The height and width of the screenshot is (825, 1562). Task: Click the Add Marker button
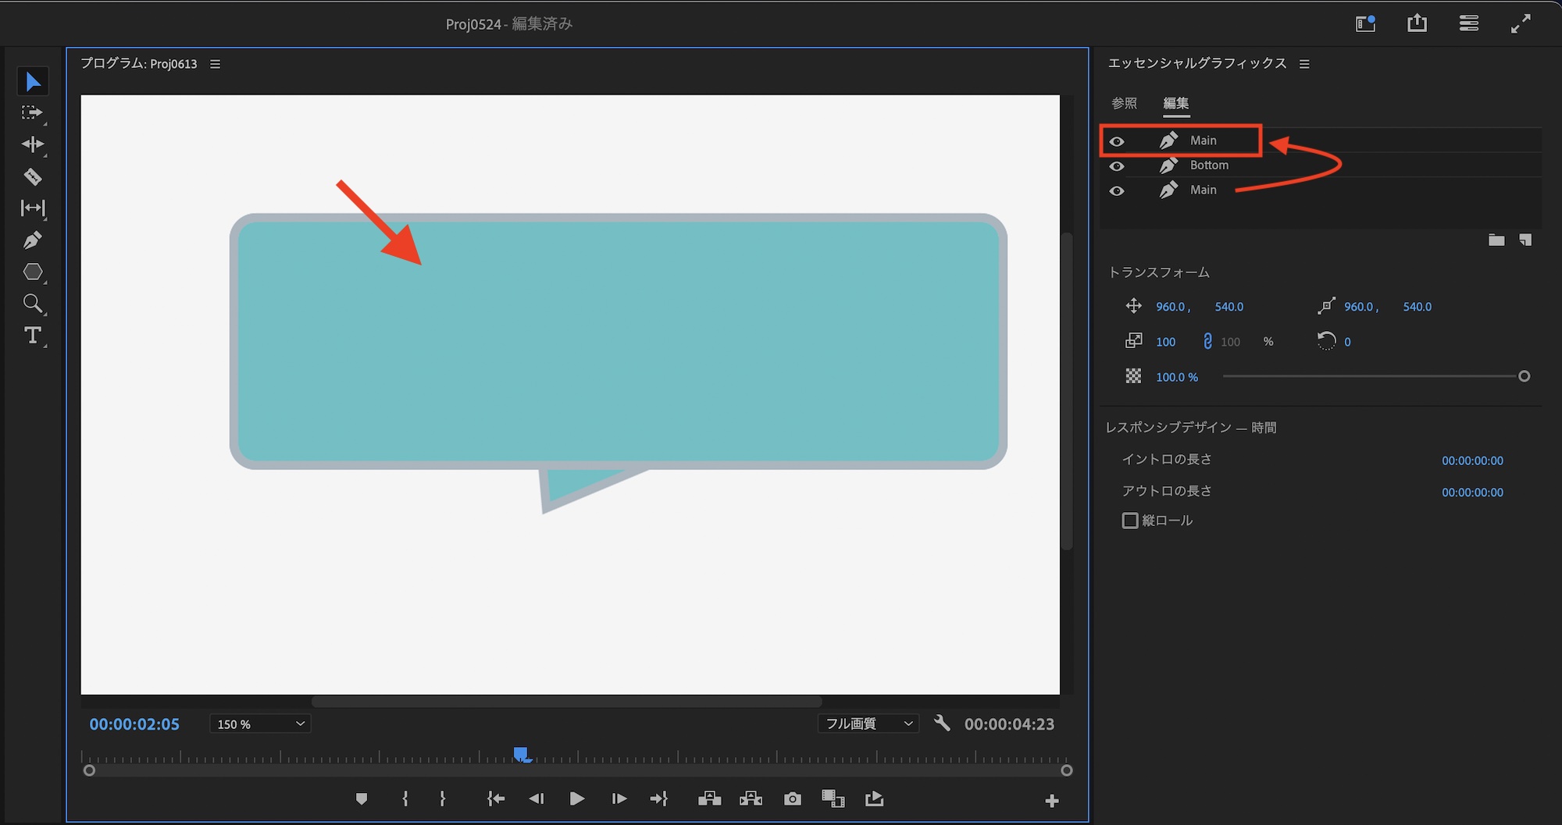pyautogui.click(x=361, y=798)
